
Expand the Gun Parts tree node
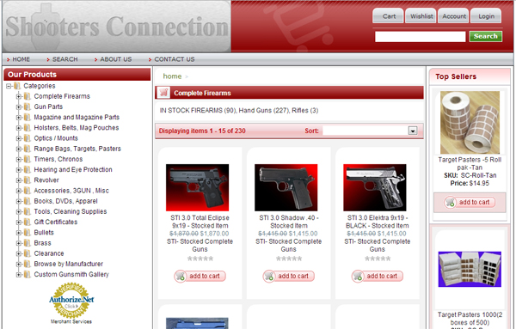[x=19, y=107]
